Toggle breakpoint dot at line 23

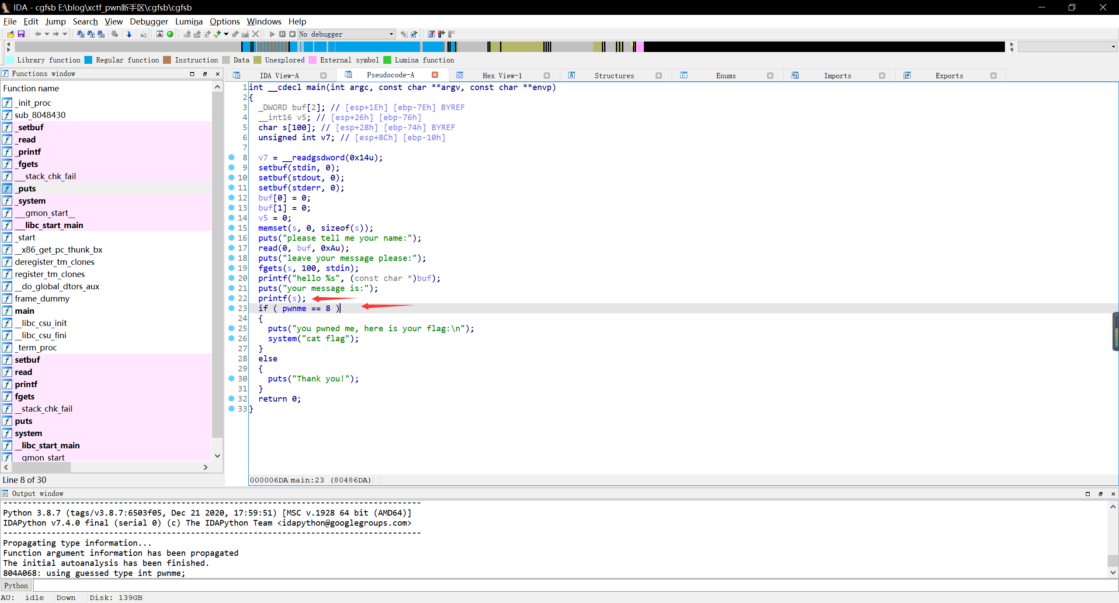232,308
